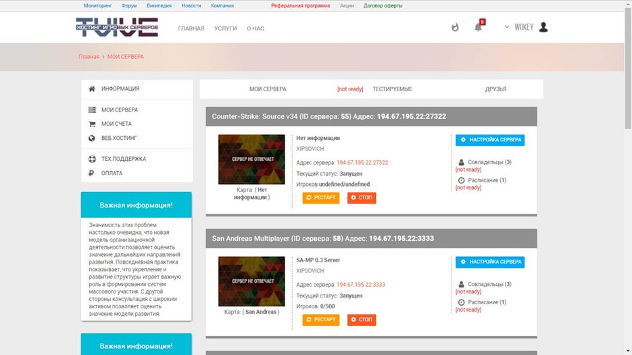Viewport: 632px width, 355px height.
Task: Open ОПЛАТА in the sidebar
Action: coord(112,173)
